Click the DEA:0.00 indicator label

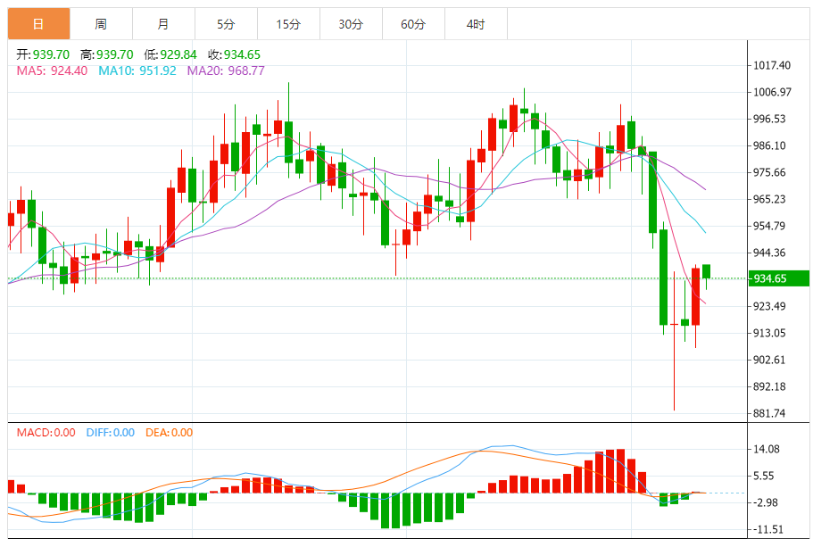(169, 432)
